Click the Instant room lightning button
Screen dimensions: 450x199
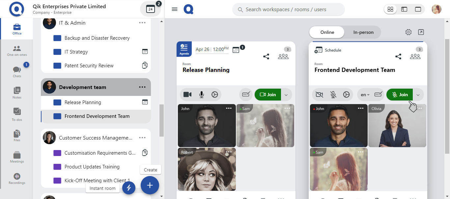(129, 188)
